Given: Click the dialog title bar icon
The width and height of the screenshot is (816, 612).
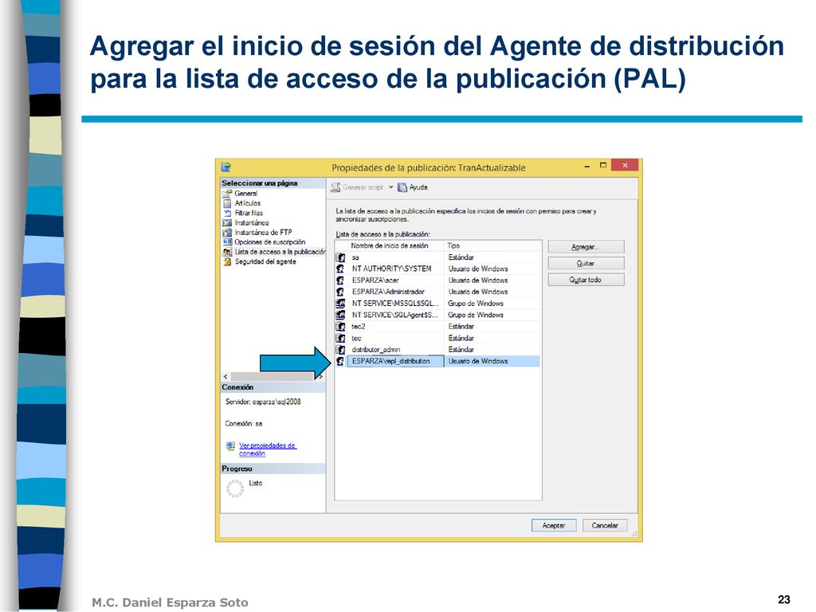Looking at the screenshot, I should [x=226, y=167].
